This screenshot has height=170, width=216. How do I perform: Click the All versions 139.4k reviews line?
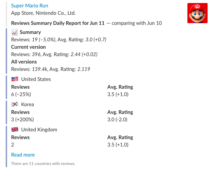[50, 69]
